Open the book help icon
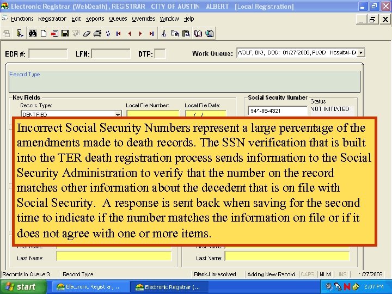Viewport: 392px width, 294px height. point(198,33)
